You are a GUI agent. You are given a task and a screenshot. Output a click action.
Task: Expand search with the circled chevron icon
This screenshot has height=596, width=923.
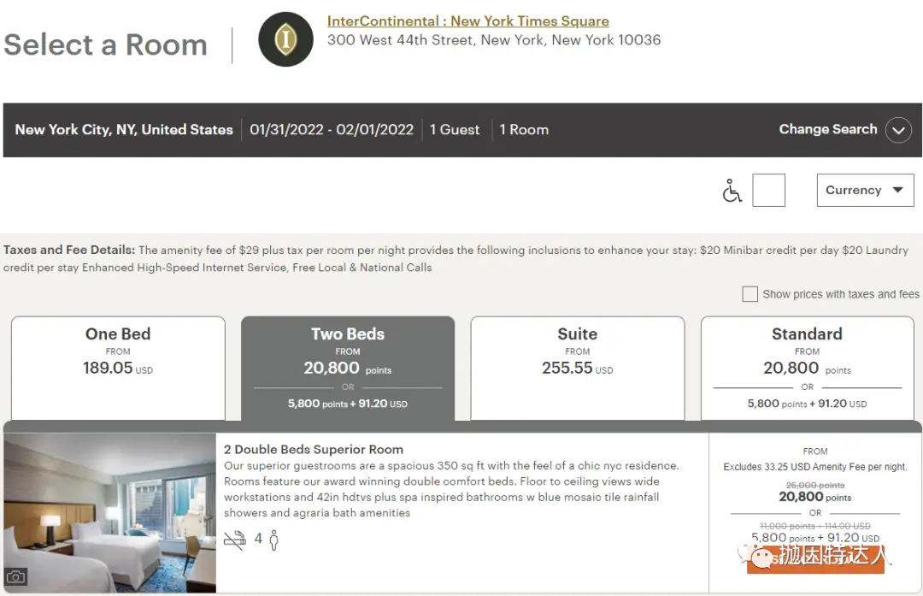coord(898,130)
